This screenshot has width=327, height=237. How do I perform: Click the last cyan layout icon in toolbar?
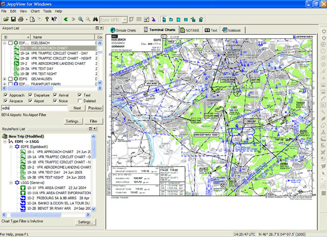(201, 20)
